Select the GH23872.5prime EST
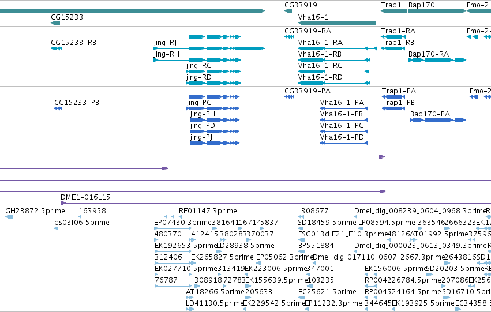The width and height of the screenshot is (491, 312). (x=9, y=217)
